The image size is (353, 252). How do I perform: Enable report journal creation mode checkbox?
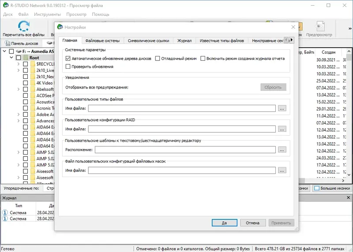(x=203, y=59)
